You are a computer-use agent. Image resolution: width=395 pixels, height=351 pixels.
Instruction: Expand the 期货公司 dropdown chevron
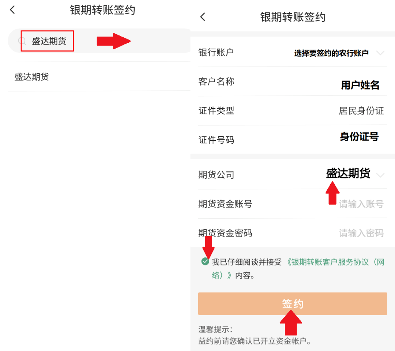[380, 175]
